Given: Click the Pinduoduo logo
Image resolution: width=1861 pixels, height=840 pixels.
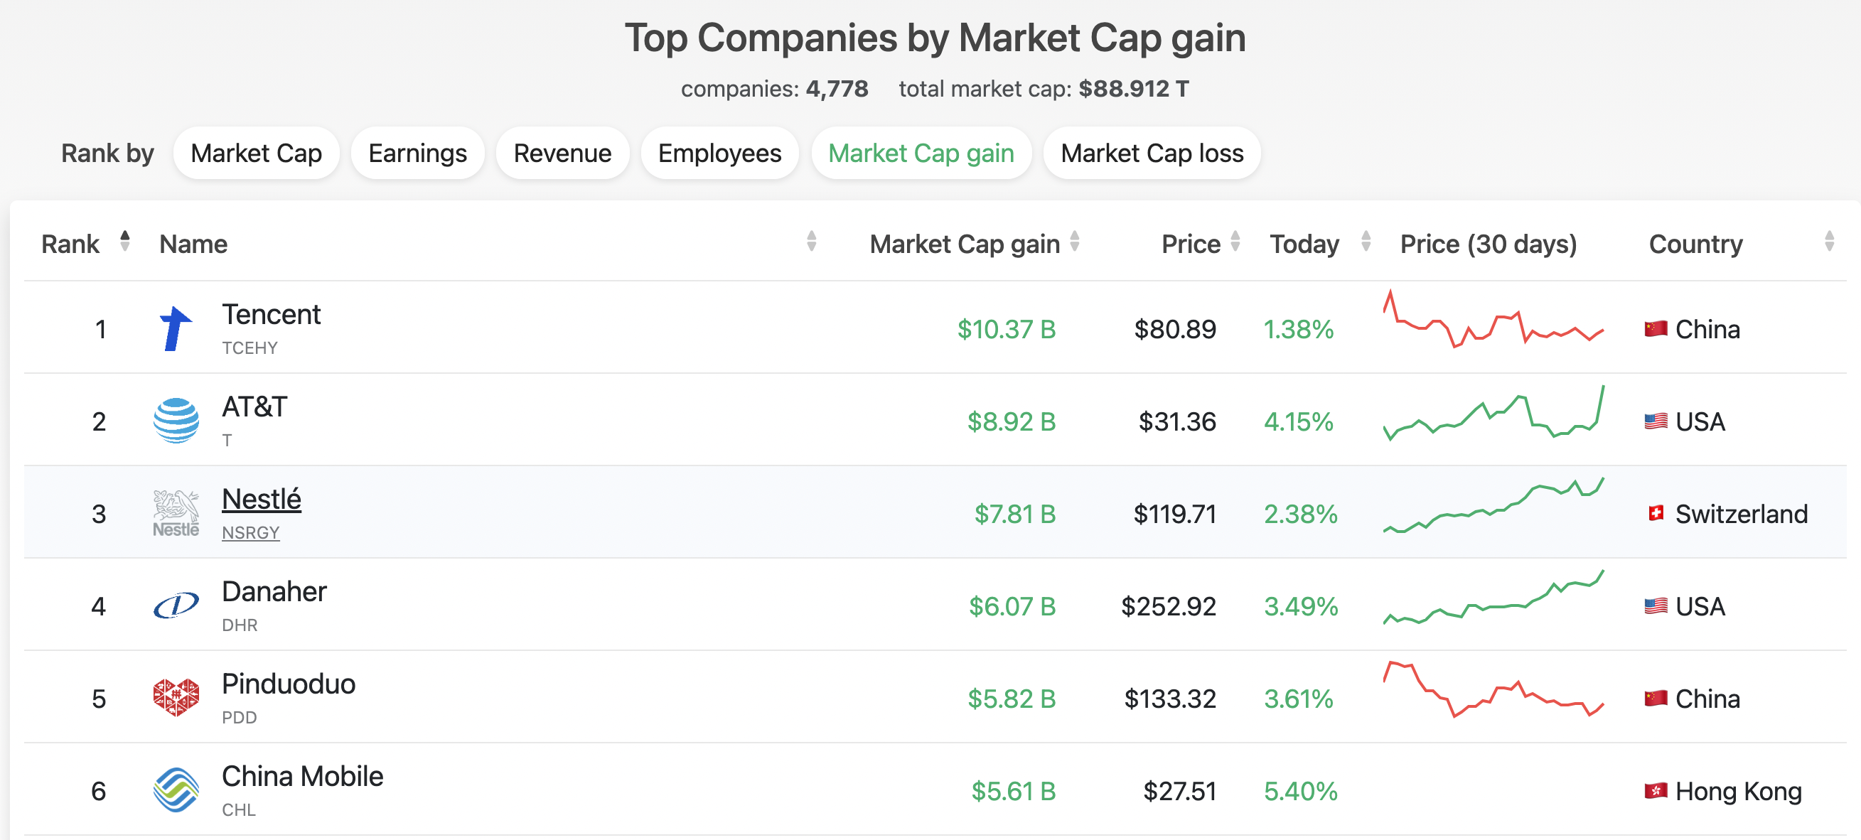Looking at the screenshot, I should (176, 697).
